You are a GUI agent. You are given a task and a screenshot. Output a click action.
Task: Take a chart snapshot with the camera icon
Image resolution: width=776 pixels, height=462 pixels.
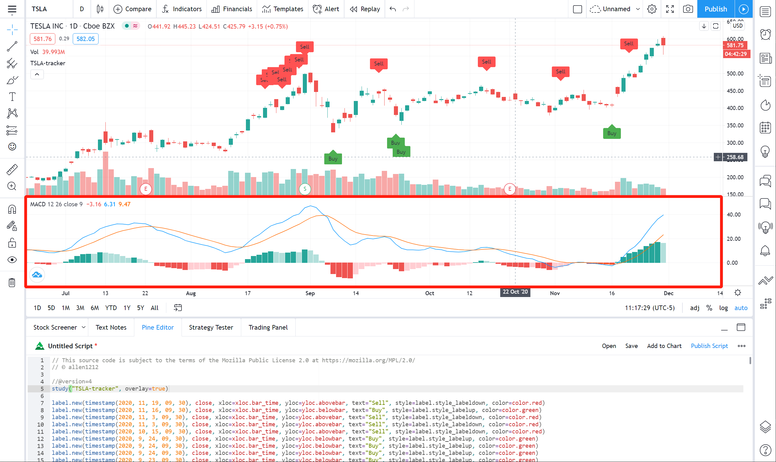click(x=687, y=9)
